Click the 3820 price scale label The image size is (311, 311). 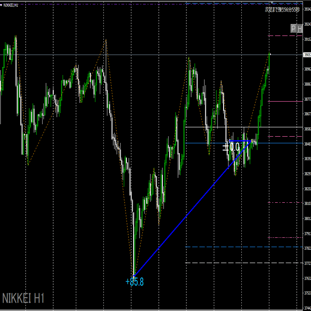coord(307,189)
